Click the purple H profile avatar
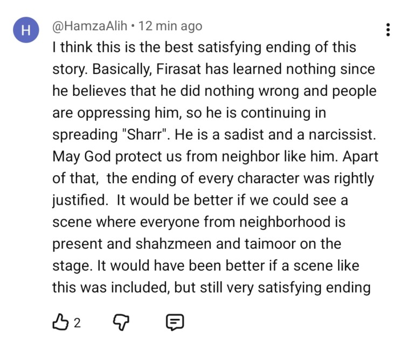414x348 pixels. click(x=26, y=31)
